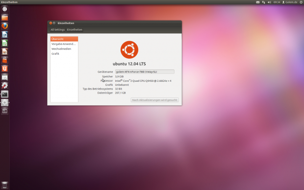This screenshot has height=190, width=304.
Task: Open the workspace switcher launcher icon
Action: [4, 111]
